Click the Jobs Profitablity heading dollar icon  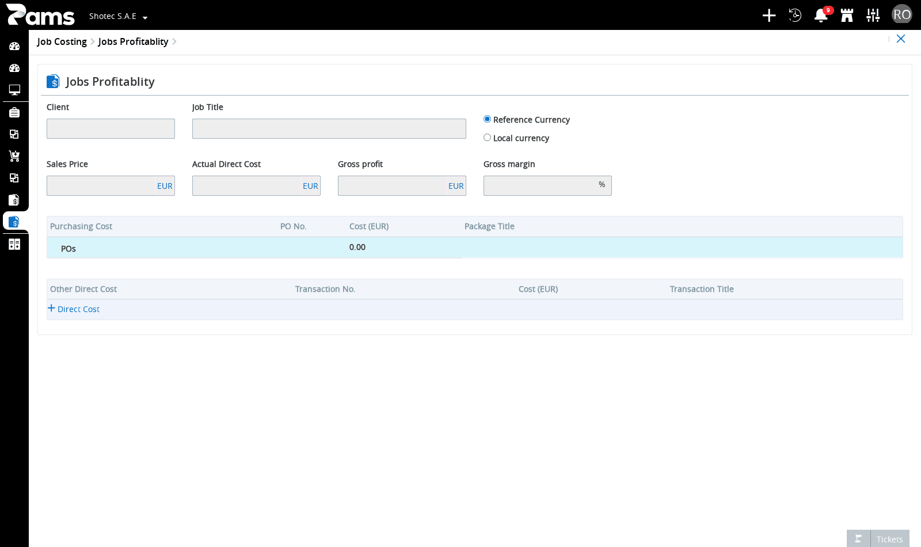[53, 81]
